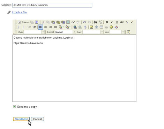Open find binoculars tool

point(95,22)
